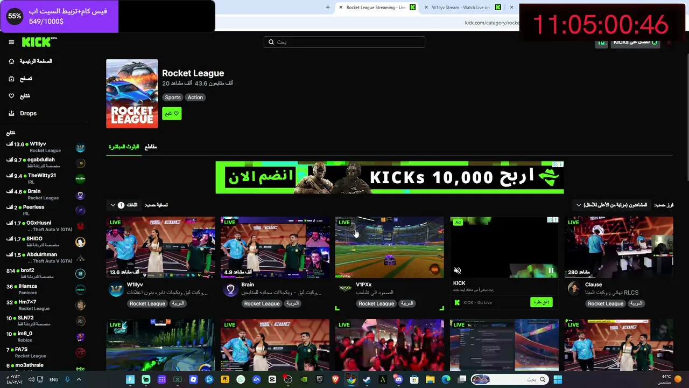The height and width of the screenshot is (388, 689).
Task: Open Brave browser from taskbar
Action: click(335, 379)
